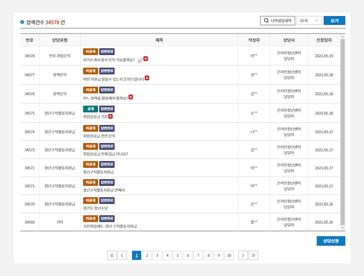Screen dimensions: 364x276
Task: Select page 9
Action: click(219, 255)
